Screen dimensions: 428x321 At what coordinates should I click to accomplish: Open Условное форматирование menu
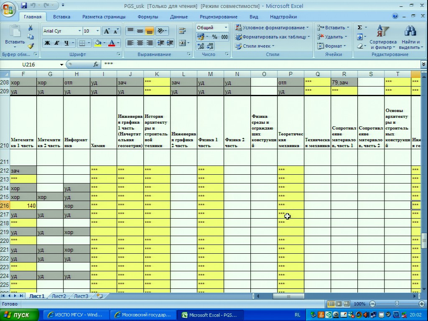[x=272, y=28]
